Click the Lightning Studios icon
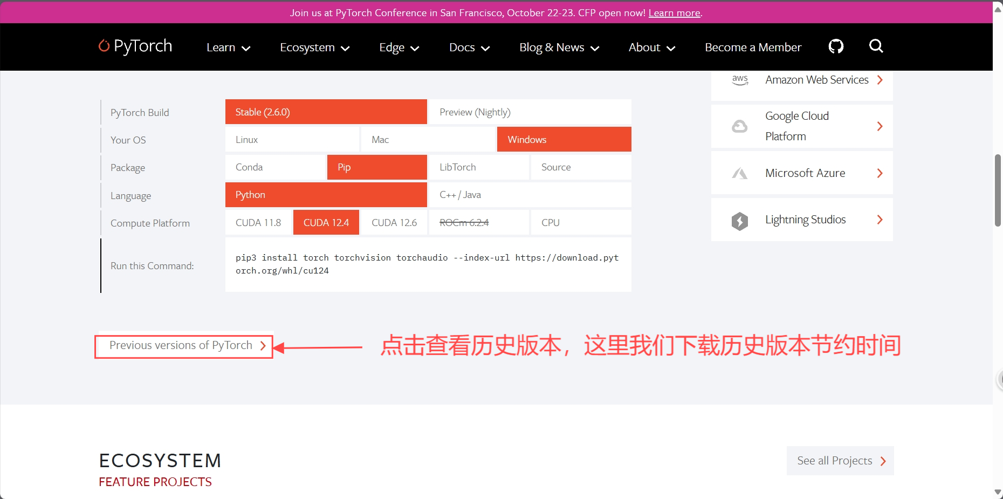 (x=739, y=221)
